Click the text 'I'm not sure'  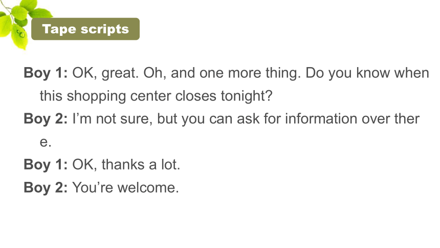(x=113, y=119)
